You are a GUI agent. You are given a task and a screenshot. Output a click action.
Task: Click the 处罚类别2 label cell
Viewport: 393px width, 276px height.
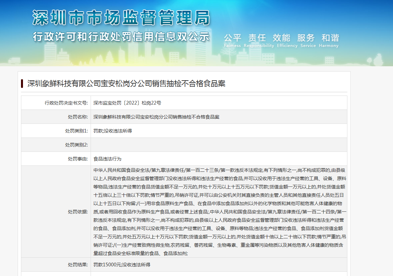(x=56, y=145)
